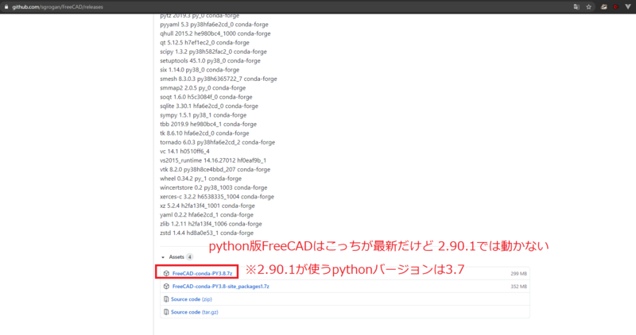Click the 'soqt 1.6.0' package line
Viewport: 636px width, 335px height.
tap(206, 97)
